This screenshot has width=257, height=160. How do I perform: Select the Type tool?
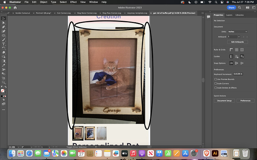(x=4, y=44)
